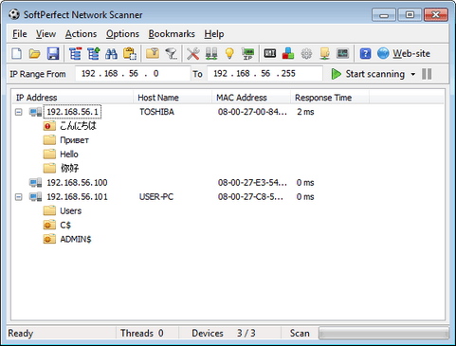Click the computer icon beside 192.168.56.100
The image size is (456, 346).
click(35, 182)
